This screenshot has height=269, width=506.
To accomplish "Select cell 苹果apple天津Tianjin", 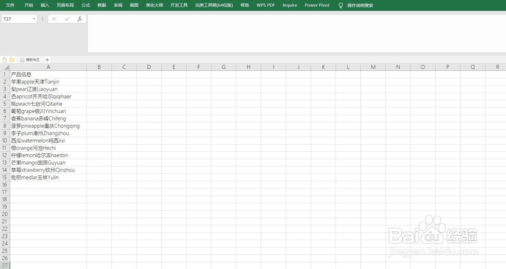I will (x=49, y=82).
